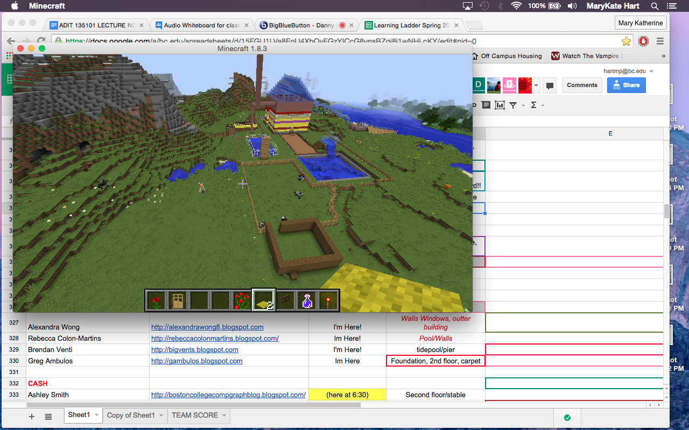Click the blue Share button
The height and width of the screenshot is (430, 689).
coord(626,85)
